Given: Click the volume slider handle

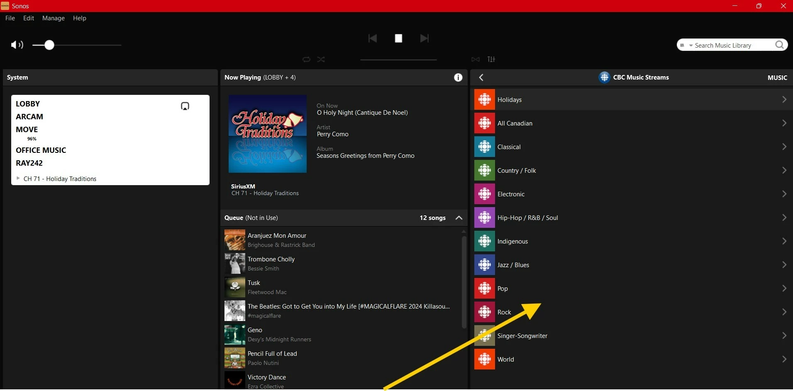Looking at the screenshot, I should [x=49, y=45].
